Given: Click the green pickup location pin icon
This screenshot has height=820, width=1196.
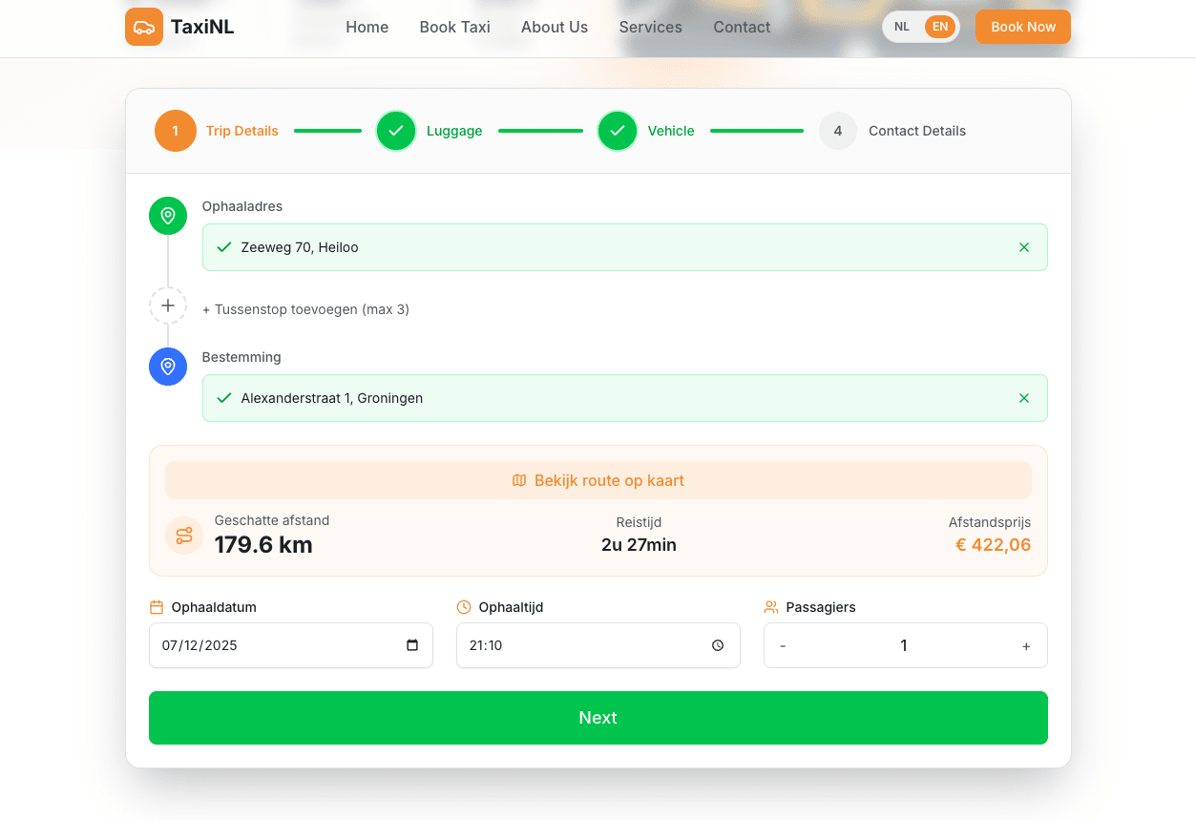Looking at the screenshot, I should [x=168, y=216].
